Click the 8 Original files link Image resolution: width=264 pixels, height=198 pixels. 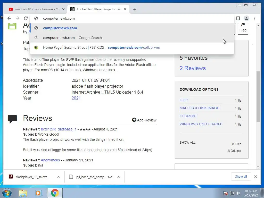(235, 151)
